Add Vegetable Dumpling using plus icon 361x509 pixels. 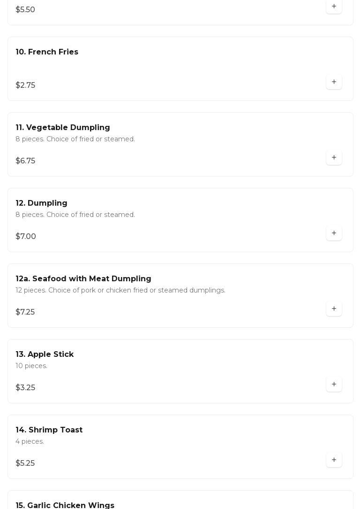[334, 158]
